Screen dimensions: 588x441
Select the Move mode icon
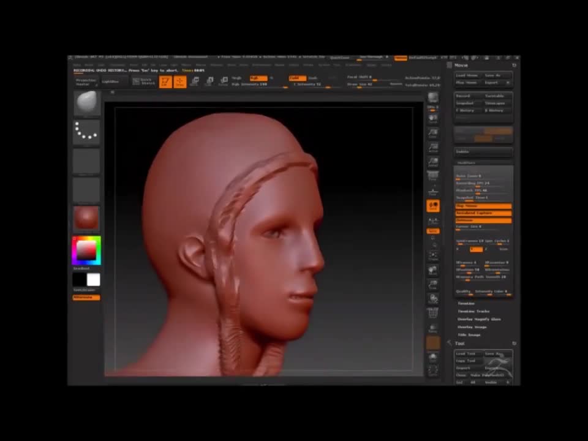coord(195,81)
